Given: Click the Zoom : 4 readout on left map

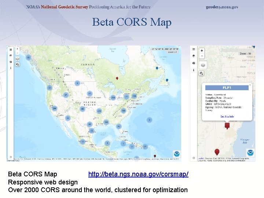Looking at the screenshot, I should [172, 52].
